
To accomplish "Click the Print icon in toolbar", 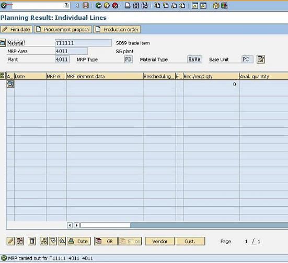I will pyautogui.click(x=128, y=6).
